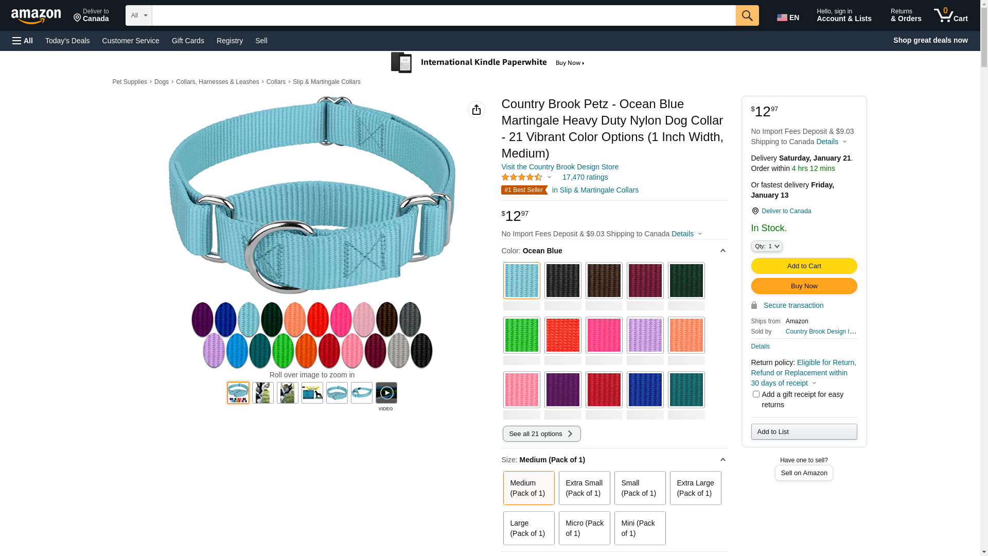This screenshot has width=988, height=556.
Task: Click the main search input field
Action: click(444, 15)
